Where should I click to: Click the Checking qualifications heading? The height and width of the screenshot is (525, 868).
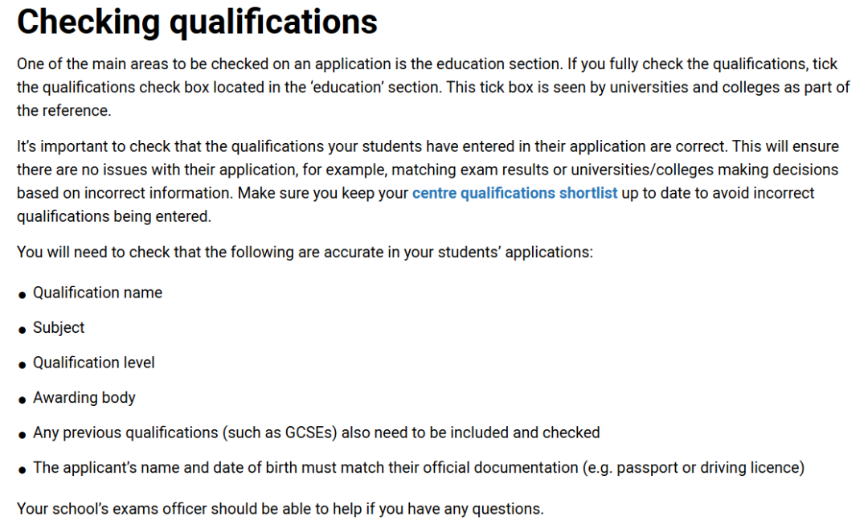click(x=197, y=22)
